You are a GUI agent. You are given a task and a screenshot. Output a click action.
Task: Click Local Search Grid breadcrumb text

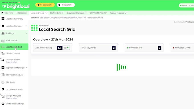coord(96,18)
